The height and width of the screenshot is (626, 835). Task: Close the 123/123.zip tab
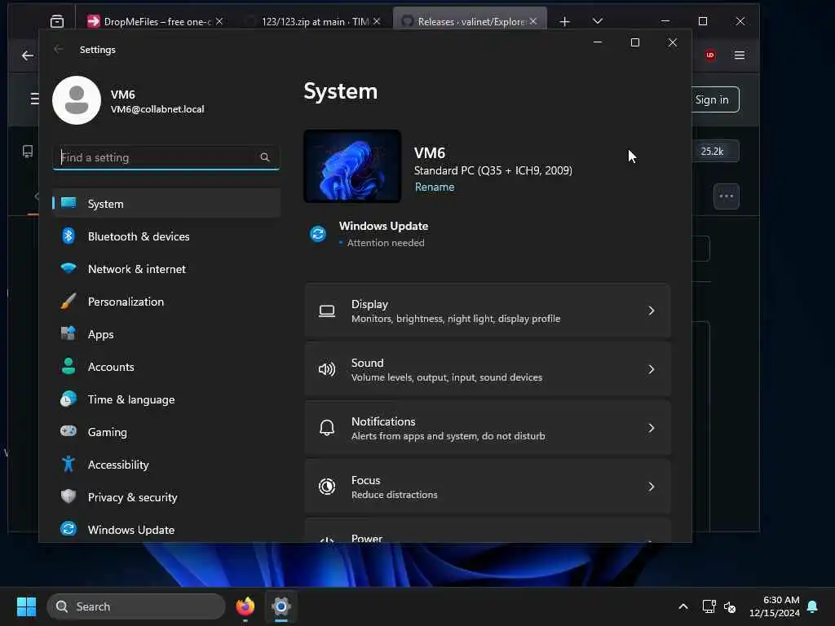point(377,21)
